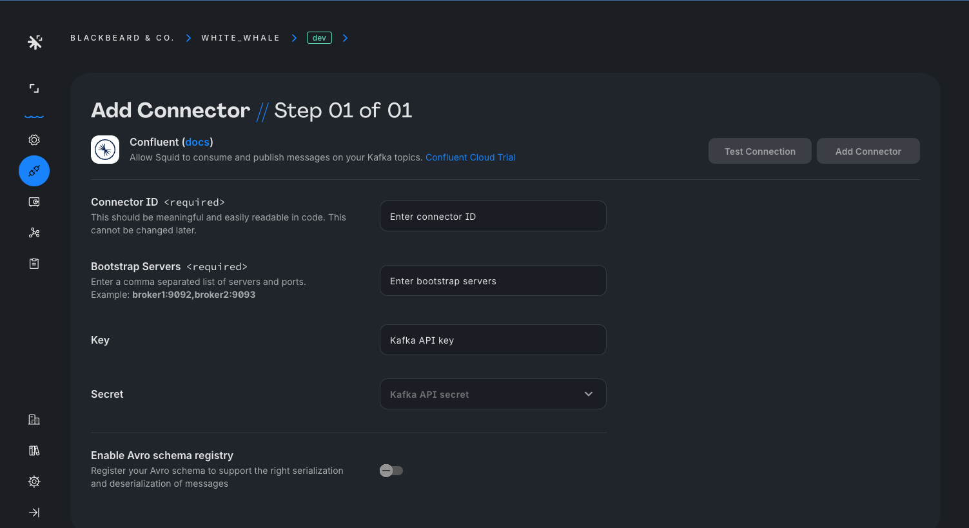Screen dimensions: 969x528
Task: Click the Test Connection button
Action: (x=760, y=151)
